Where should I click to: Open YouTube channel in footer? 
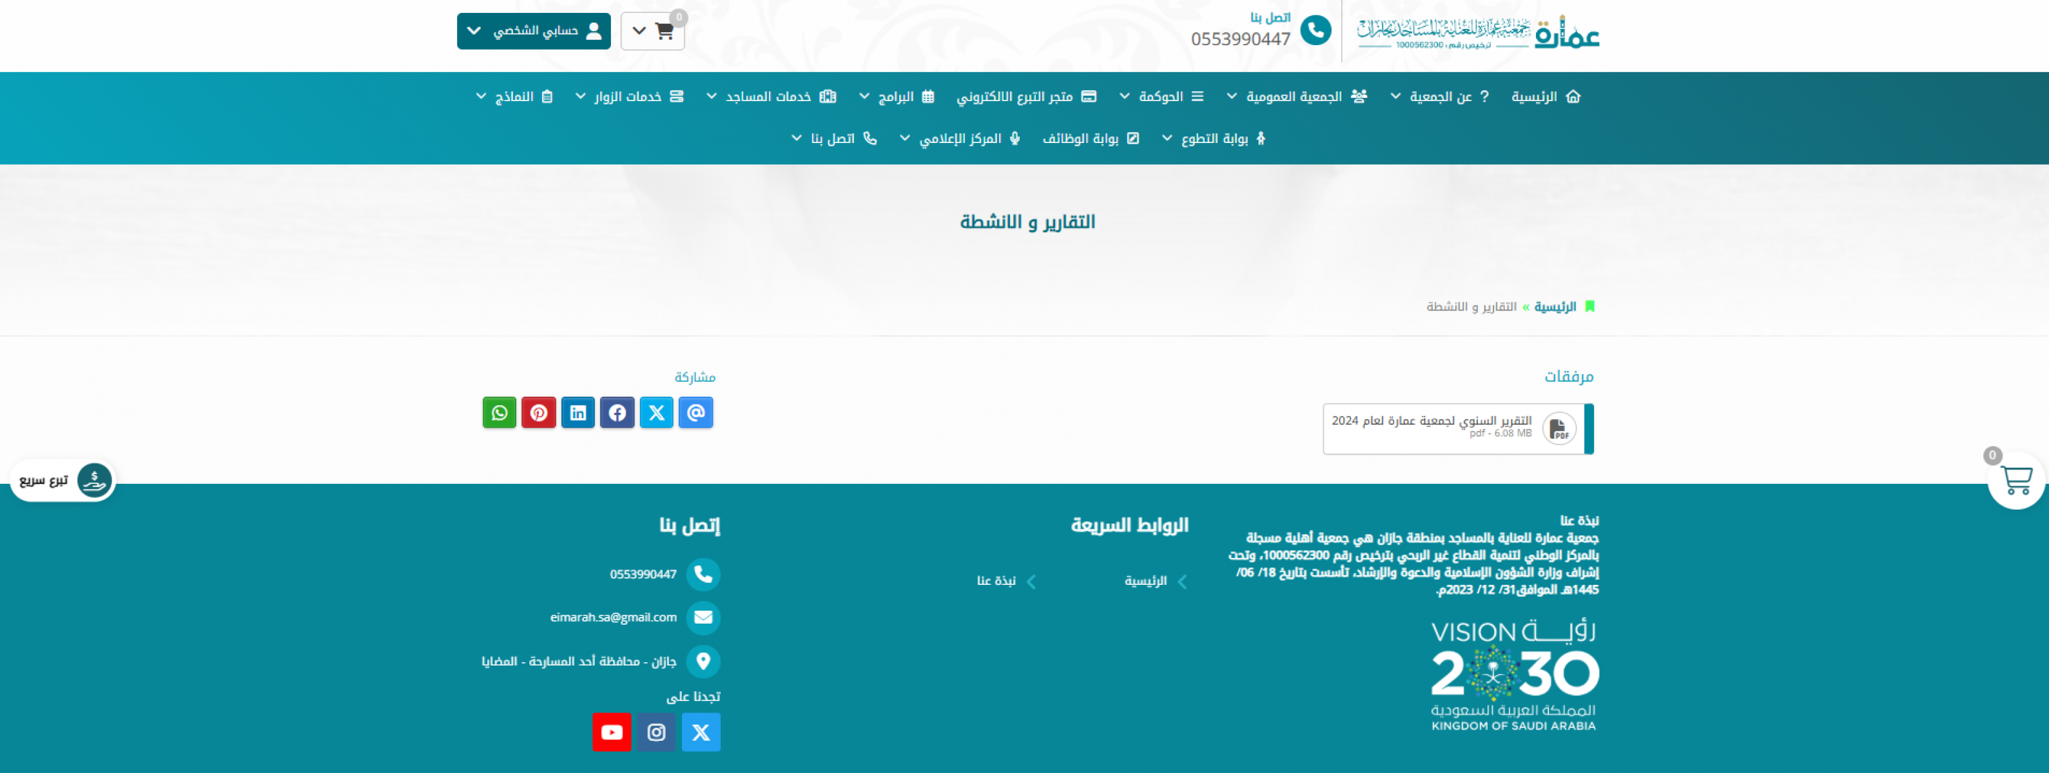click(x=612, y=732)
